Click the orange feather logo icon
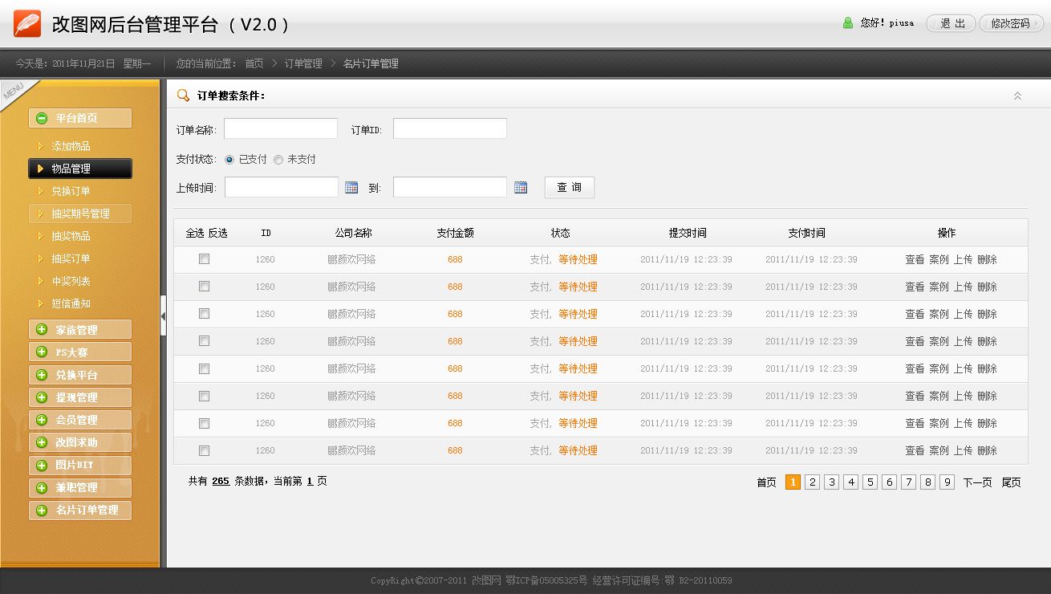1051x594 pixels. pos(27,24)
